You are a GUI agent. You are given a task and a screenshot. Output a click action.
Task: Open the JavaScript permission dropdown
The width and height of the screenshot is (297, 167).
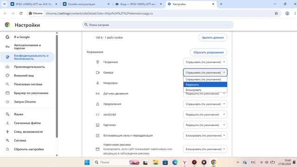tap(205, 115)
